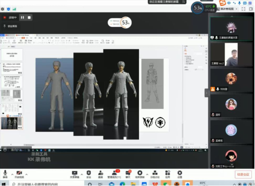Pause the recording with the pause button
The width and height of the screenshot is (255, 186).
tap(23, 17)
